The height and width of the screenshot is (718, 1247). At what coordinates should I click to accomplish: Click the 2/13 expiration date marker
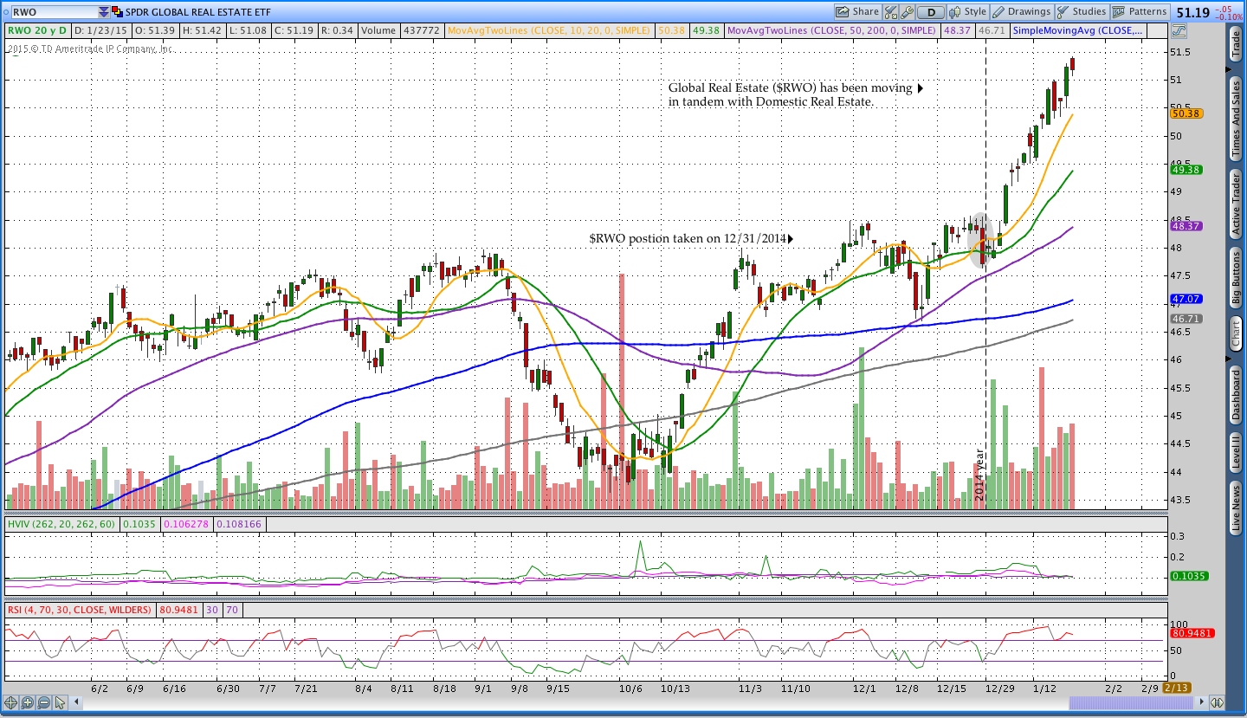pos(1176,688)
